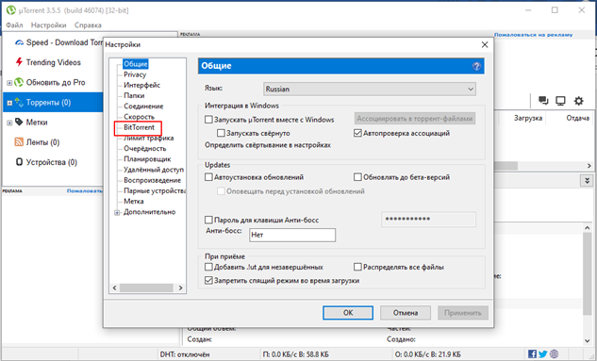
Task: Click the remote monitor toolbar icon
Action: coord(560,101)
